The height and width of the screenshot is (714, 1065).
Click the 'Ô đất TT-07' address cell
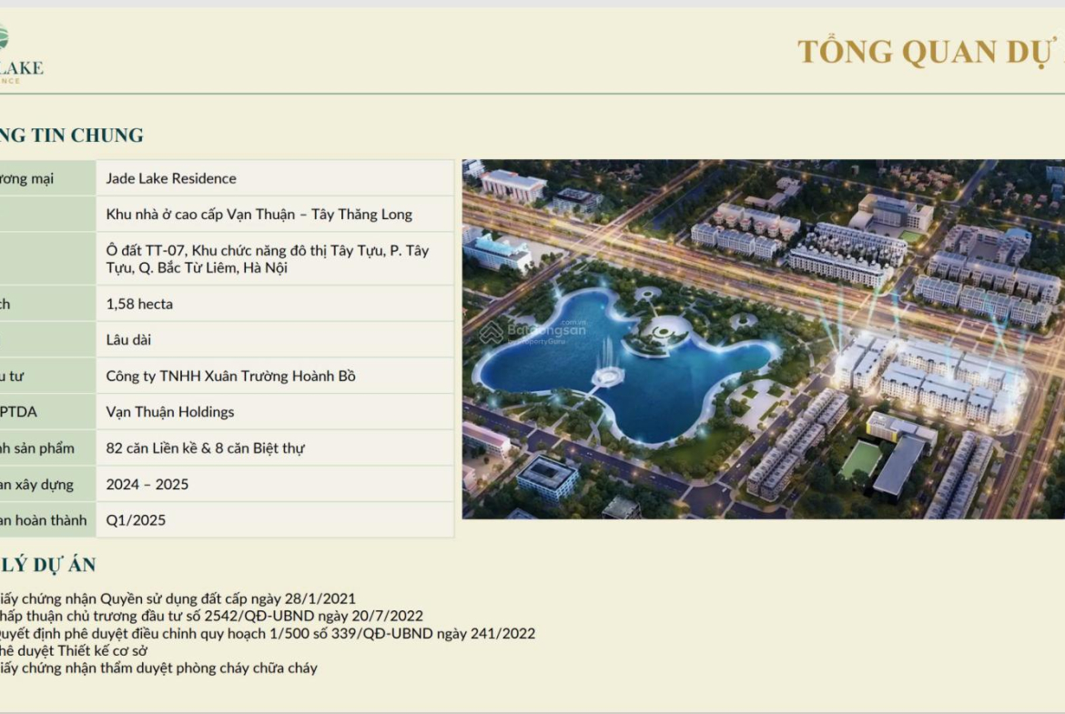point(268,259)
